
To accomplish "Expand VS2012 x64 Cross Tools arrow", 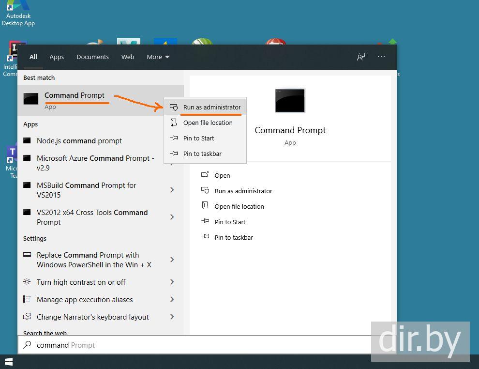I will coord(172,217).
